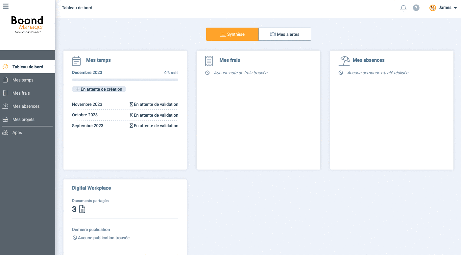The width and height of the screenshot is (461, 255).
Task: Click the documents partagés count 3
Action: pos(74,209)
